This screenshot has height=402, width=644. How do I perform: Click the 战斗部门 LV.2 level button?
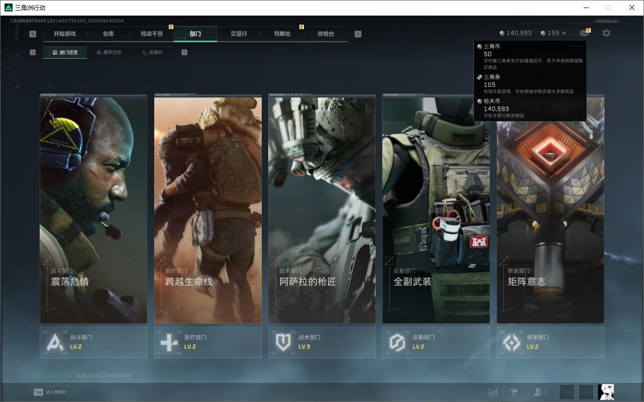click(x=93, y=342)
